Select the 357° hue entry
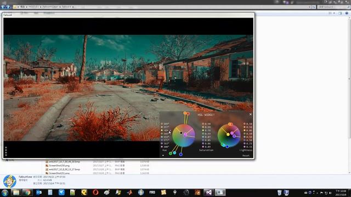Viewport: 351px width, 197px height. click(x=165, y=127)
